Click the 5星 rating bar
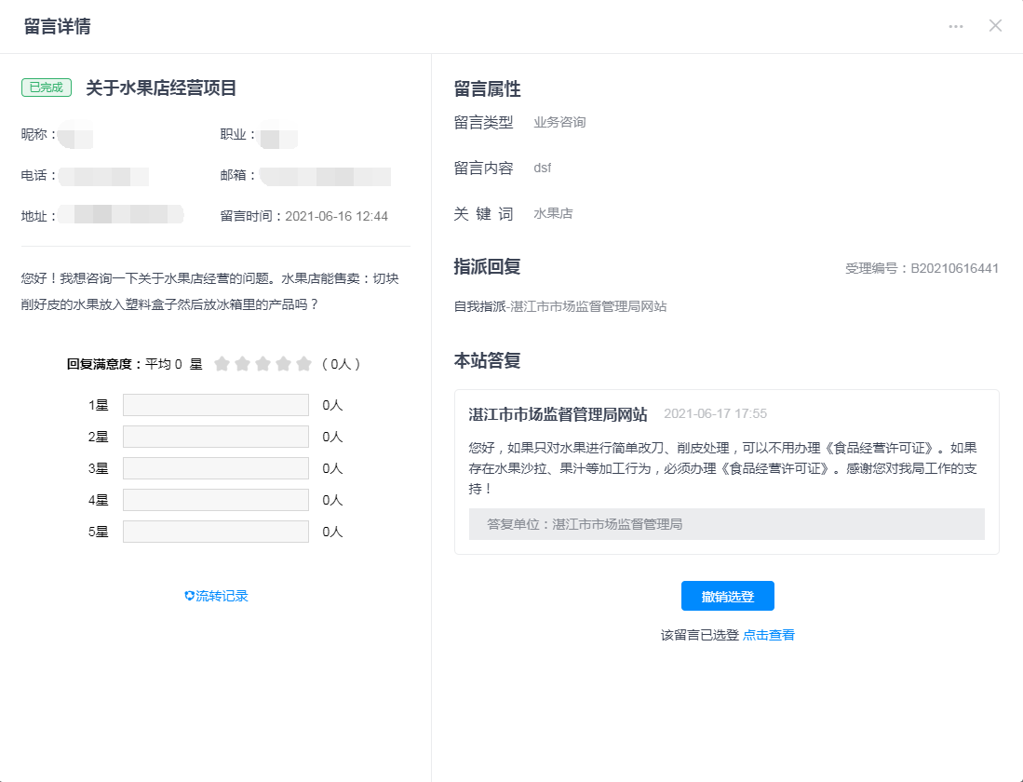1023x782 pixels. (215, 532)
